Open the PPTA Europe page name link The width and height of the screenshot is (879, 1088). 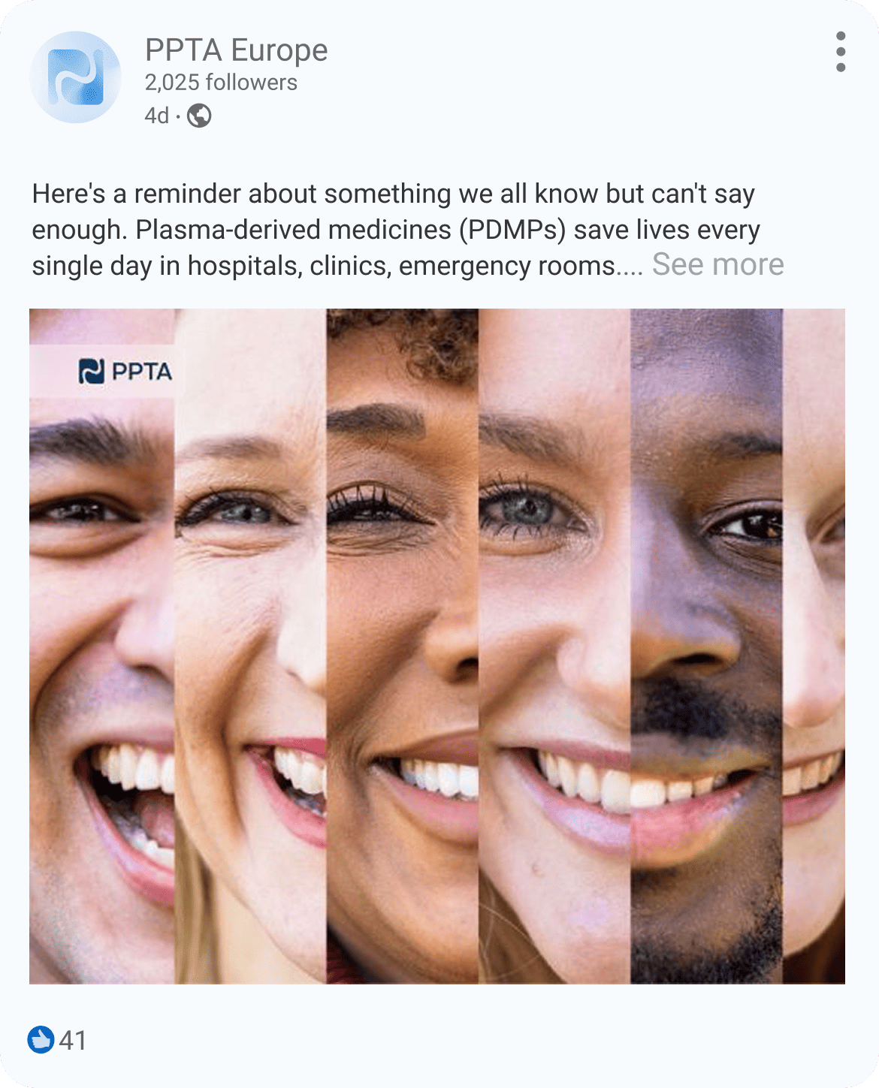(236, 50)
